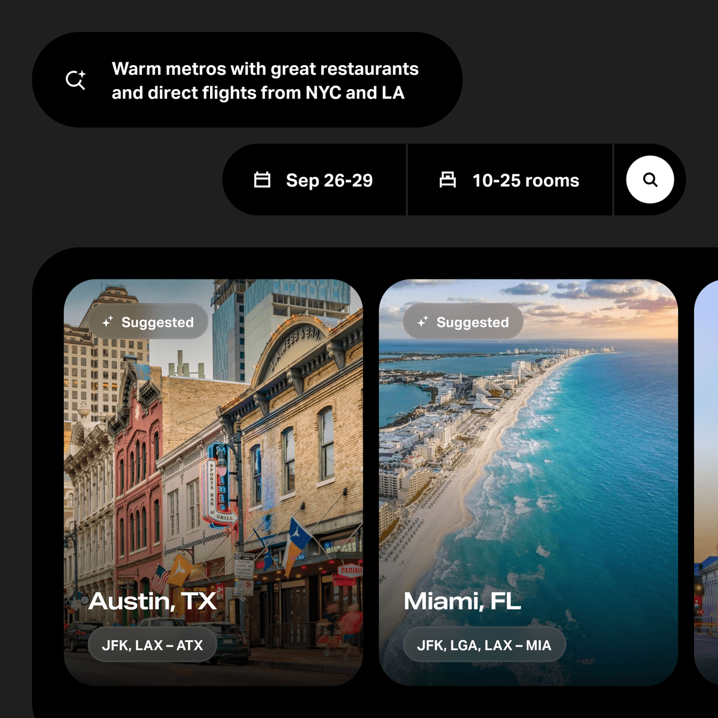718x718 pixels.
Task: Toggle the Suggested badge on Miami card
Action: (x=463, y=321)
